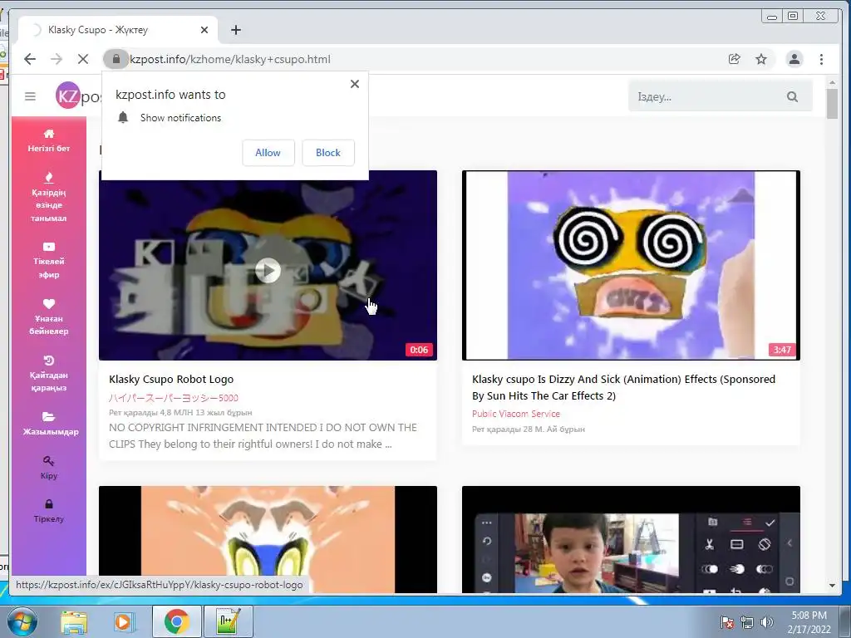This screenshot has height=638, width=851.
Task: Click the network tray icon
Action: click(x=747, y=622)
